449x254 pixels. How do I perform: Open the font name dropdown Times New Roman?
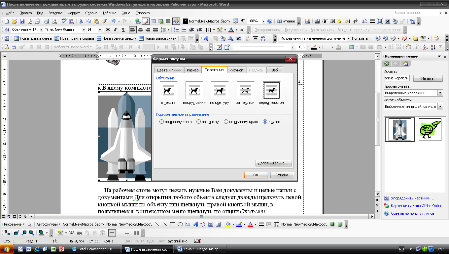point(83,30)
